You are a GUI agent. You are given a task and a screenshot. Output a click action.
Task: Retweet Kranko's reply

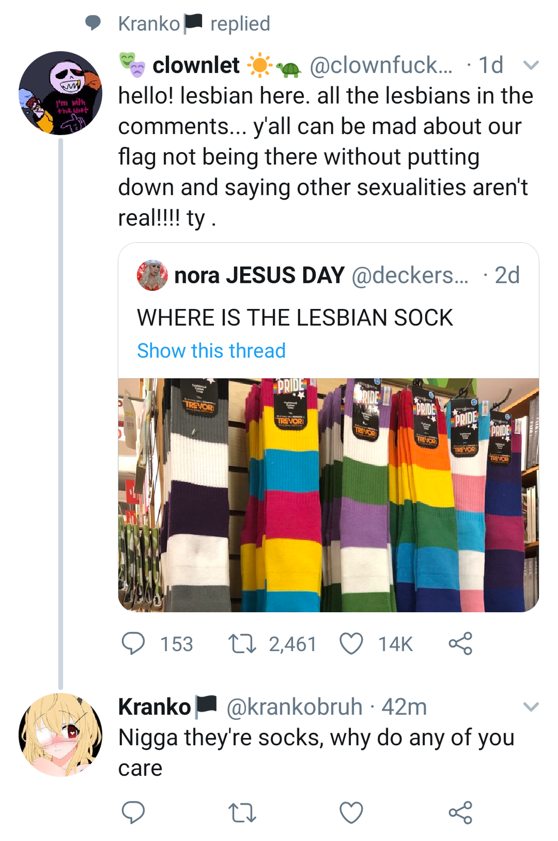242,812
